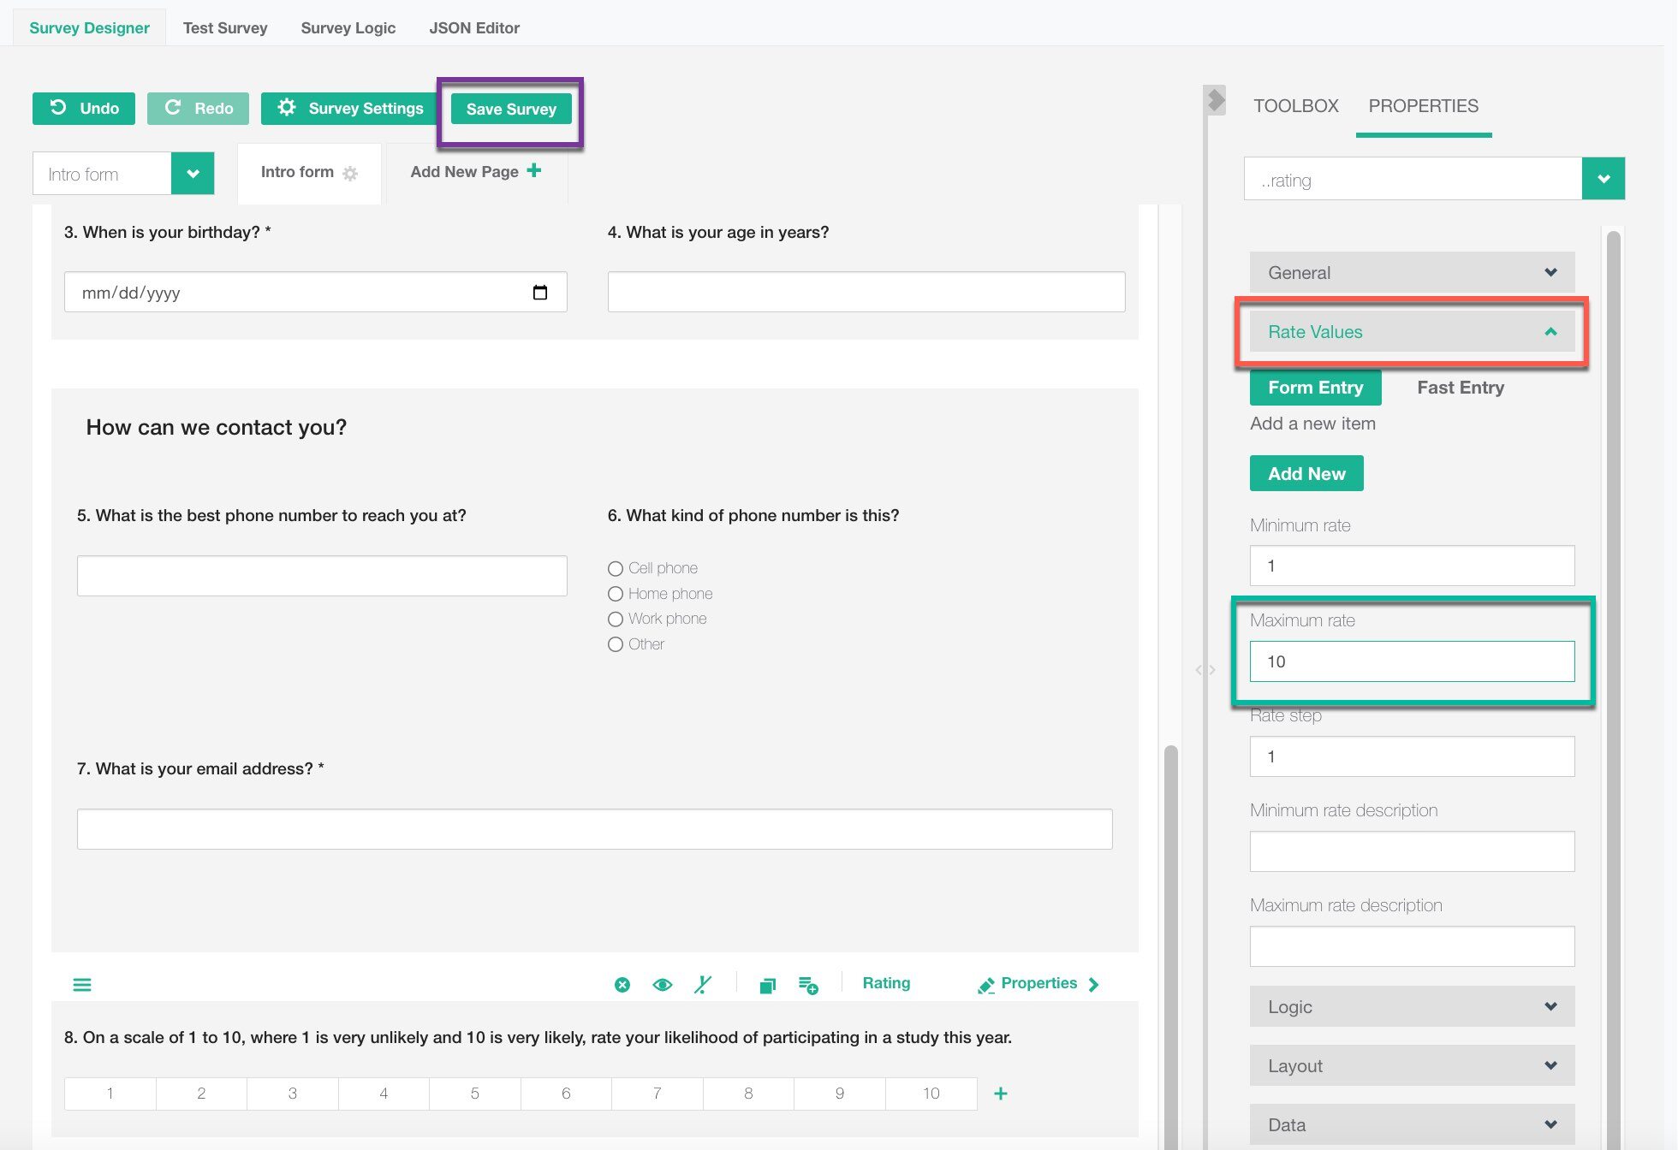
Task: Choose the Other phone radio option
Action: (616, 644)
